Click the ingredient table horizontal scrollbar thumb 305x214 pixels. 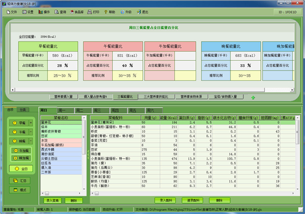pyautogui.click(x=97, y=193)
